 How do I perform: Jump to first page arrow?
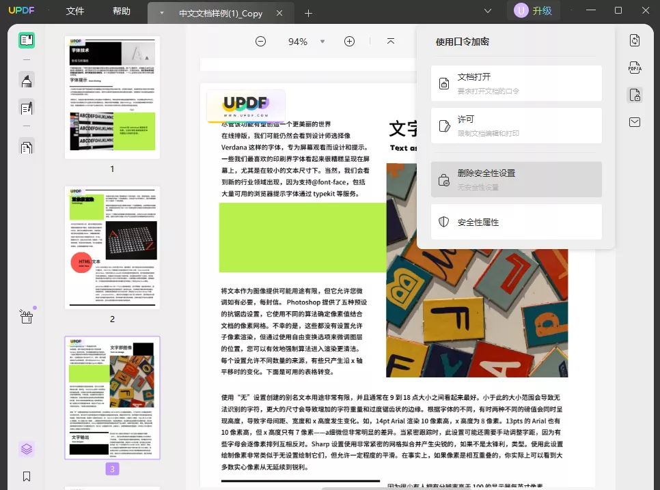tap(391, 41)
